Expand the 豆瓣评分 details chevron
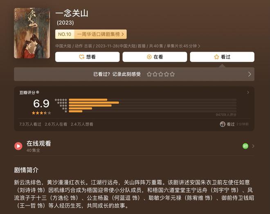This screenshot has width=270, height=214. 248,92
